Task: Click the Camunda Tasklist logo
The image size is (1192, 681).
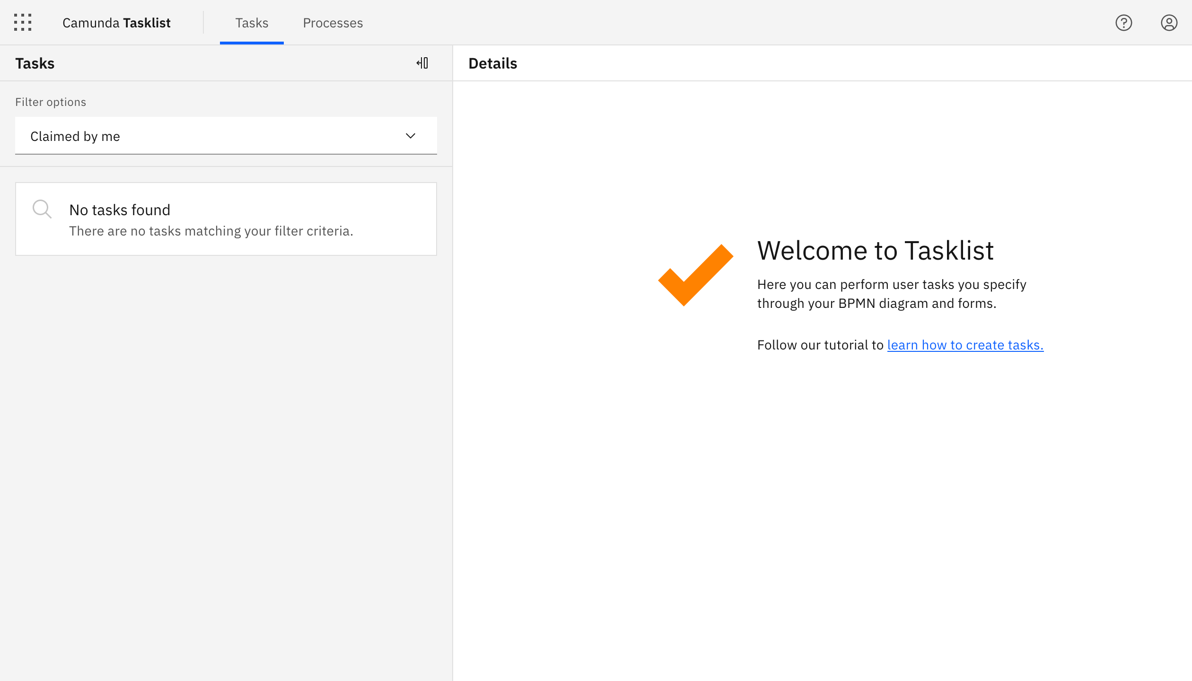Action: pyautogui.click(x=116, y=22)
